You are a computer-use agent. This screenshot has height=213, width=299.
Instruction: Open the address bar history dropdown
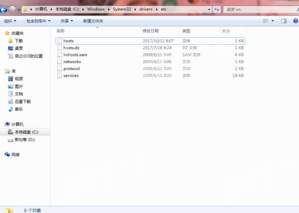pos(209,9)
